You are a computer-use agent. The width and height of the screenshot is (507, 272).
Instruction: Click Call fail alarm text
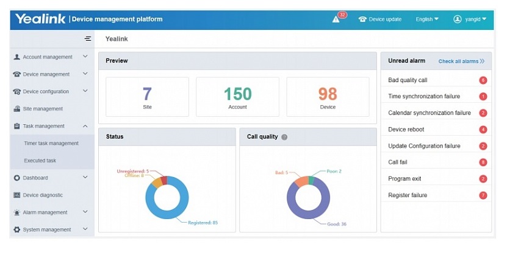click(398, 162)
